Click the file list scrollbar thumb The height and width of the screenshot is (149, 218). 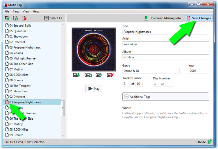pos(63,108)
